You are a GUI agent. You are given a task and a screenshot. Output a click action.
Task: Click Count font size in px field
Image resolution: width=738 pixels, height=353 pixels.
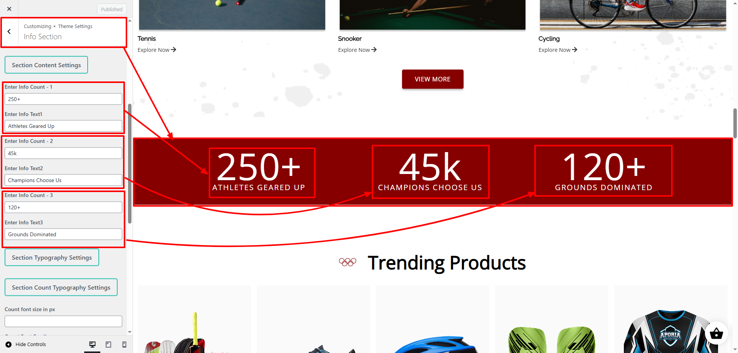[x=63, y=322]
